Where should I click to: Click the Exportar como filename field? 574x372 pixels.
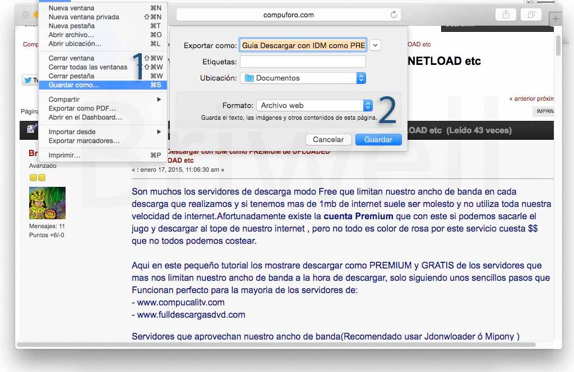point(303,45)
